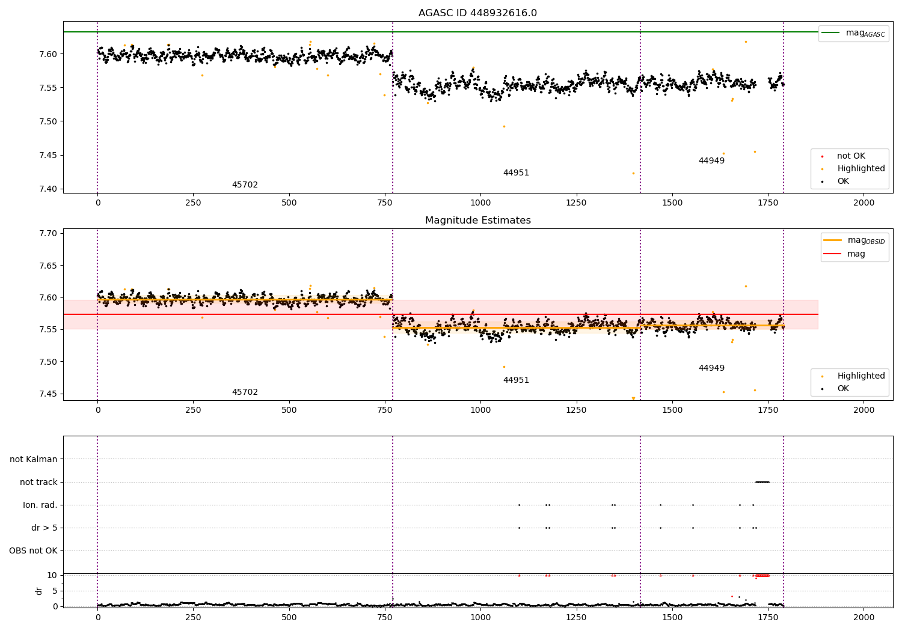Click the obsid label 45702 in the top plot
The image size is (902, 631).
click(245, 185)
